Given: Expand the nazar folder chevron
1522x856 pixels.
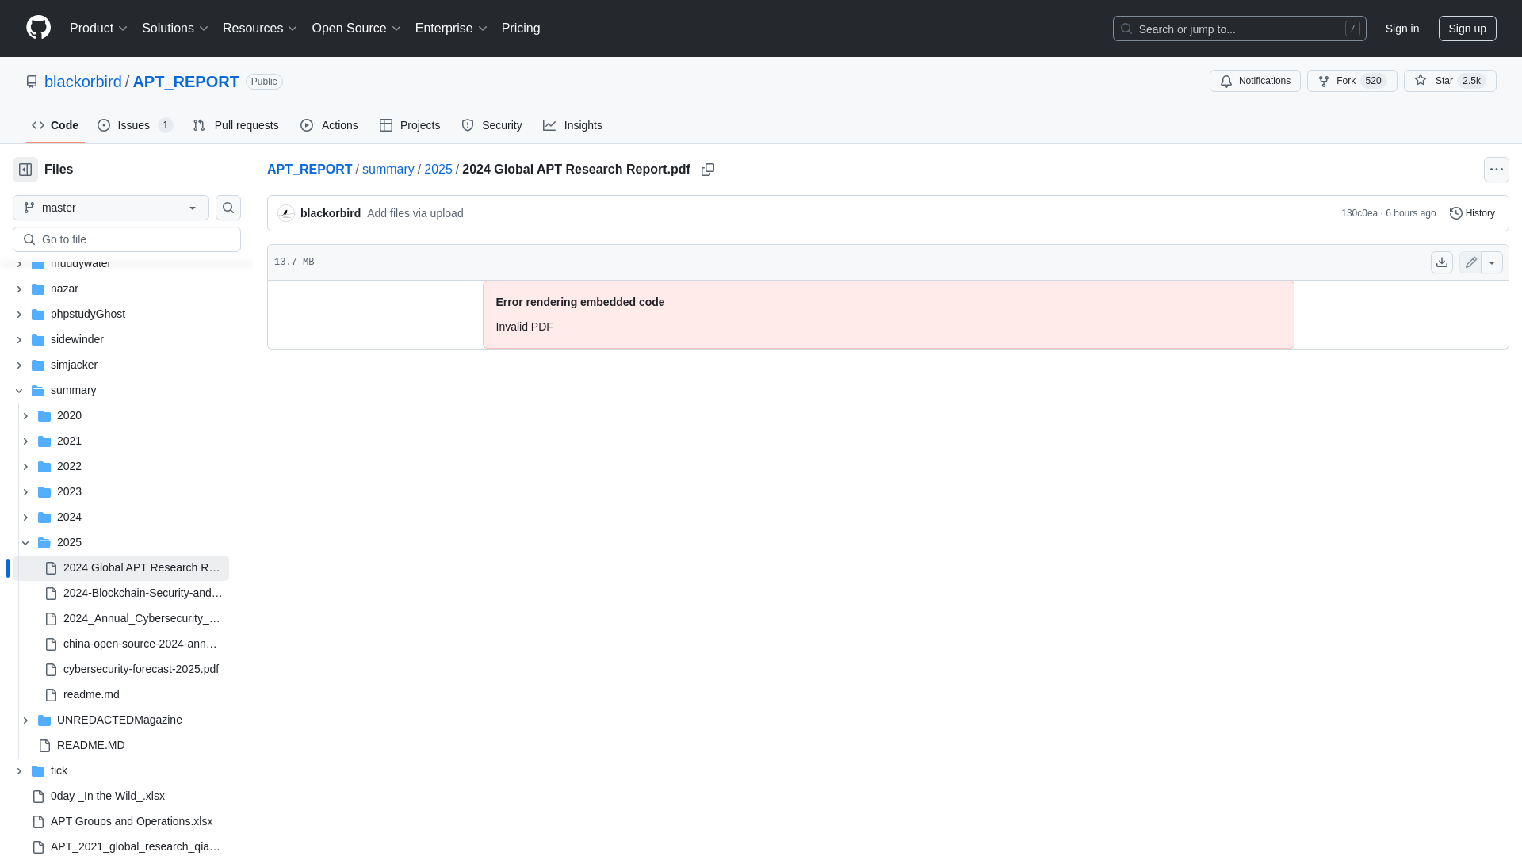Looking at the screenshot, I should click(19, 289).
